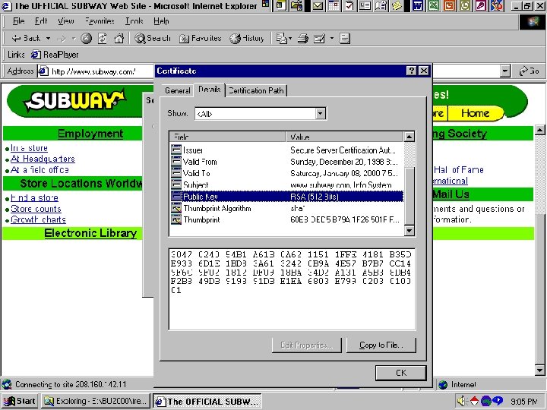Click the Value column header

[x=344, y=137]
